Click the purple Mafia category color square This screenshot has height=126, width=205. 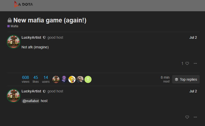click(8, 26)
